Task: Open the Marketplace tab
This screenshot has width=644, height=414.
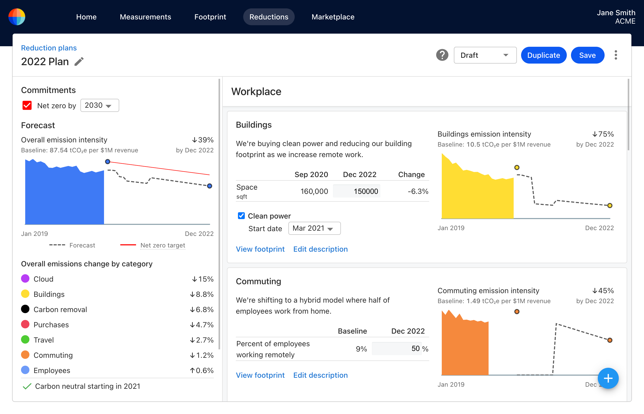Action: point(333,17)
